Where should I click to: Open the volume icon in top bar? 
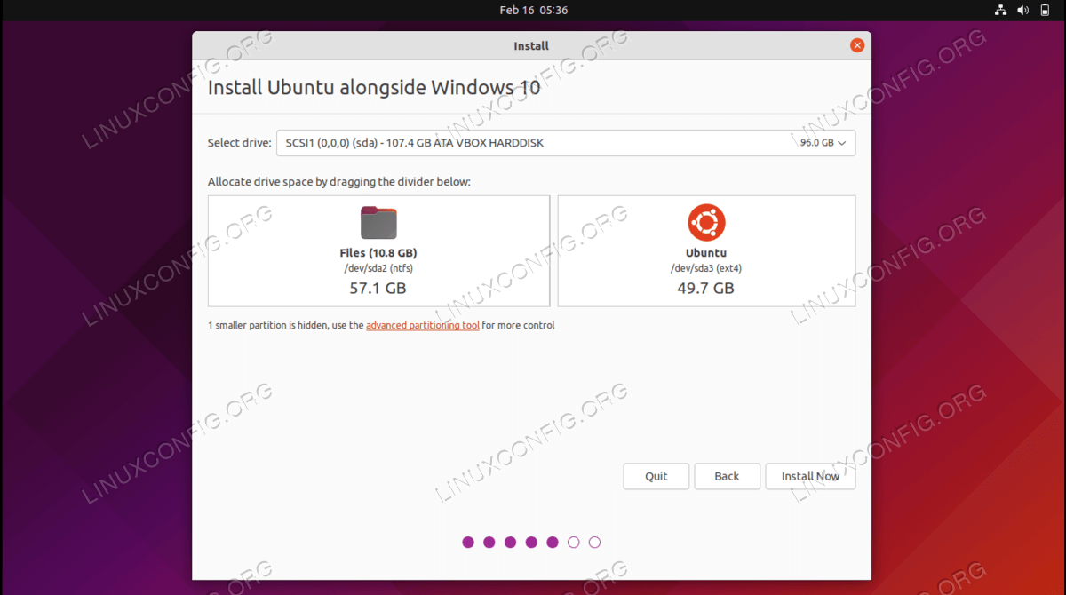pyautogui.click(x=1022, y=11)
